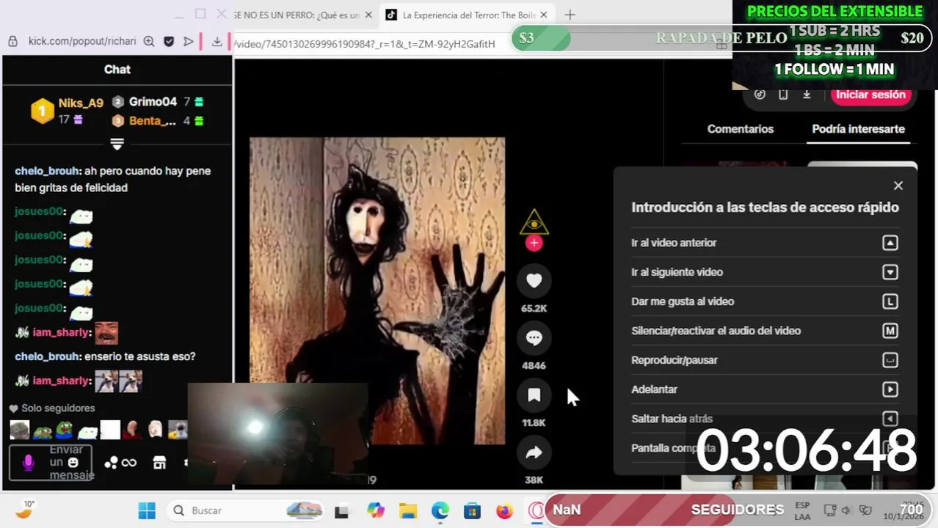The width and height of the screenshot is (938, 528).
Task: Click the right-arrow key icon beside Adelantar
Action: [x=890, y=389]
